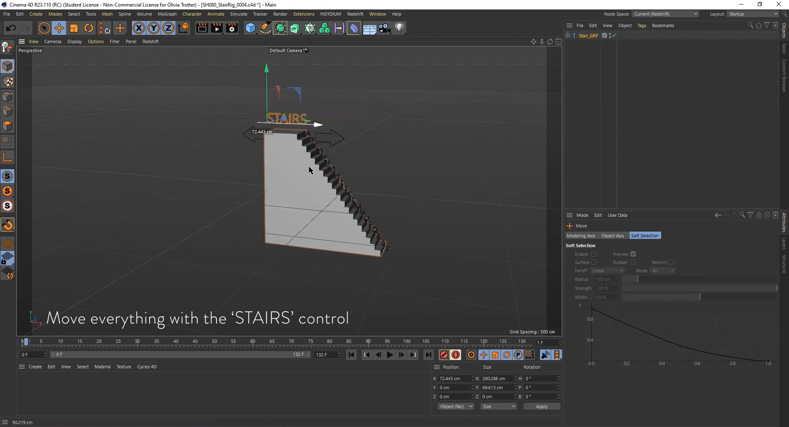Click the Render View icon
This screenshot has height=427, width=789.
[x=202, y=28]
